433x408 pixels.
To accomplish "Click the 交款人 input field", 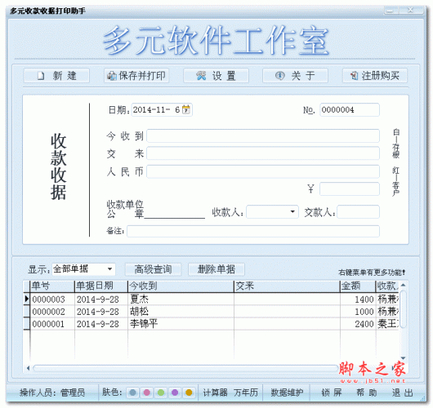I will pos(358,211).
